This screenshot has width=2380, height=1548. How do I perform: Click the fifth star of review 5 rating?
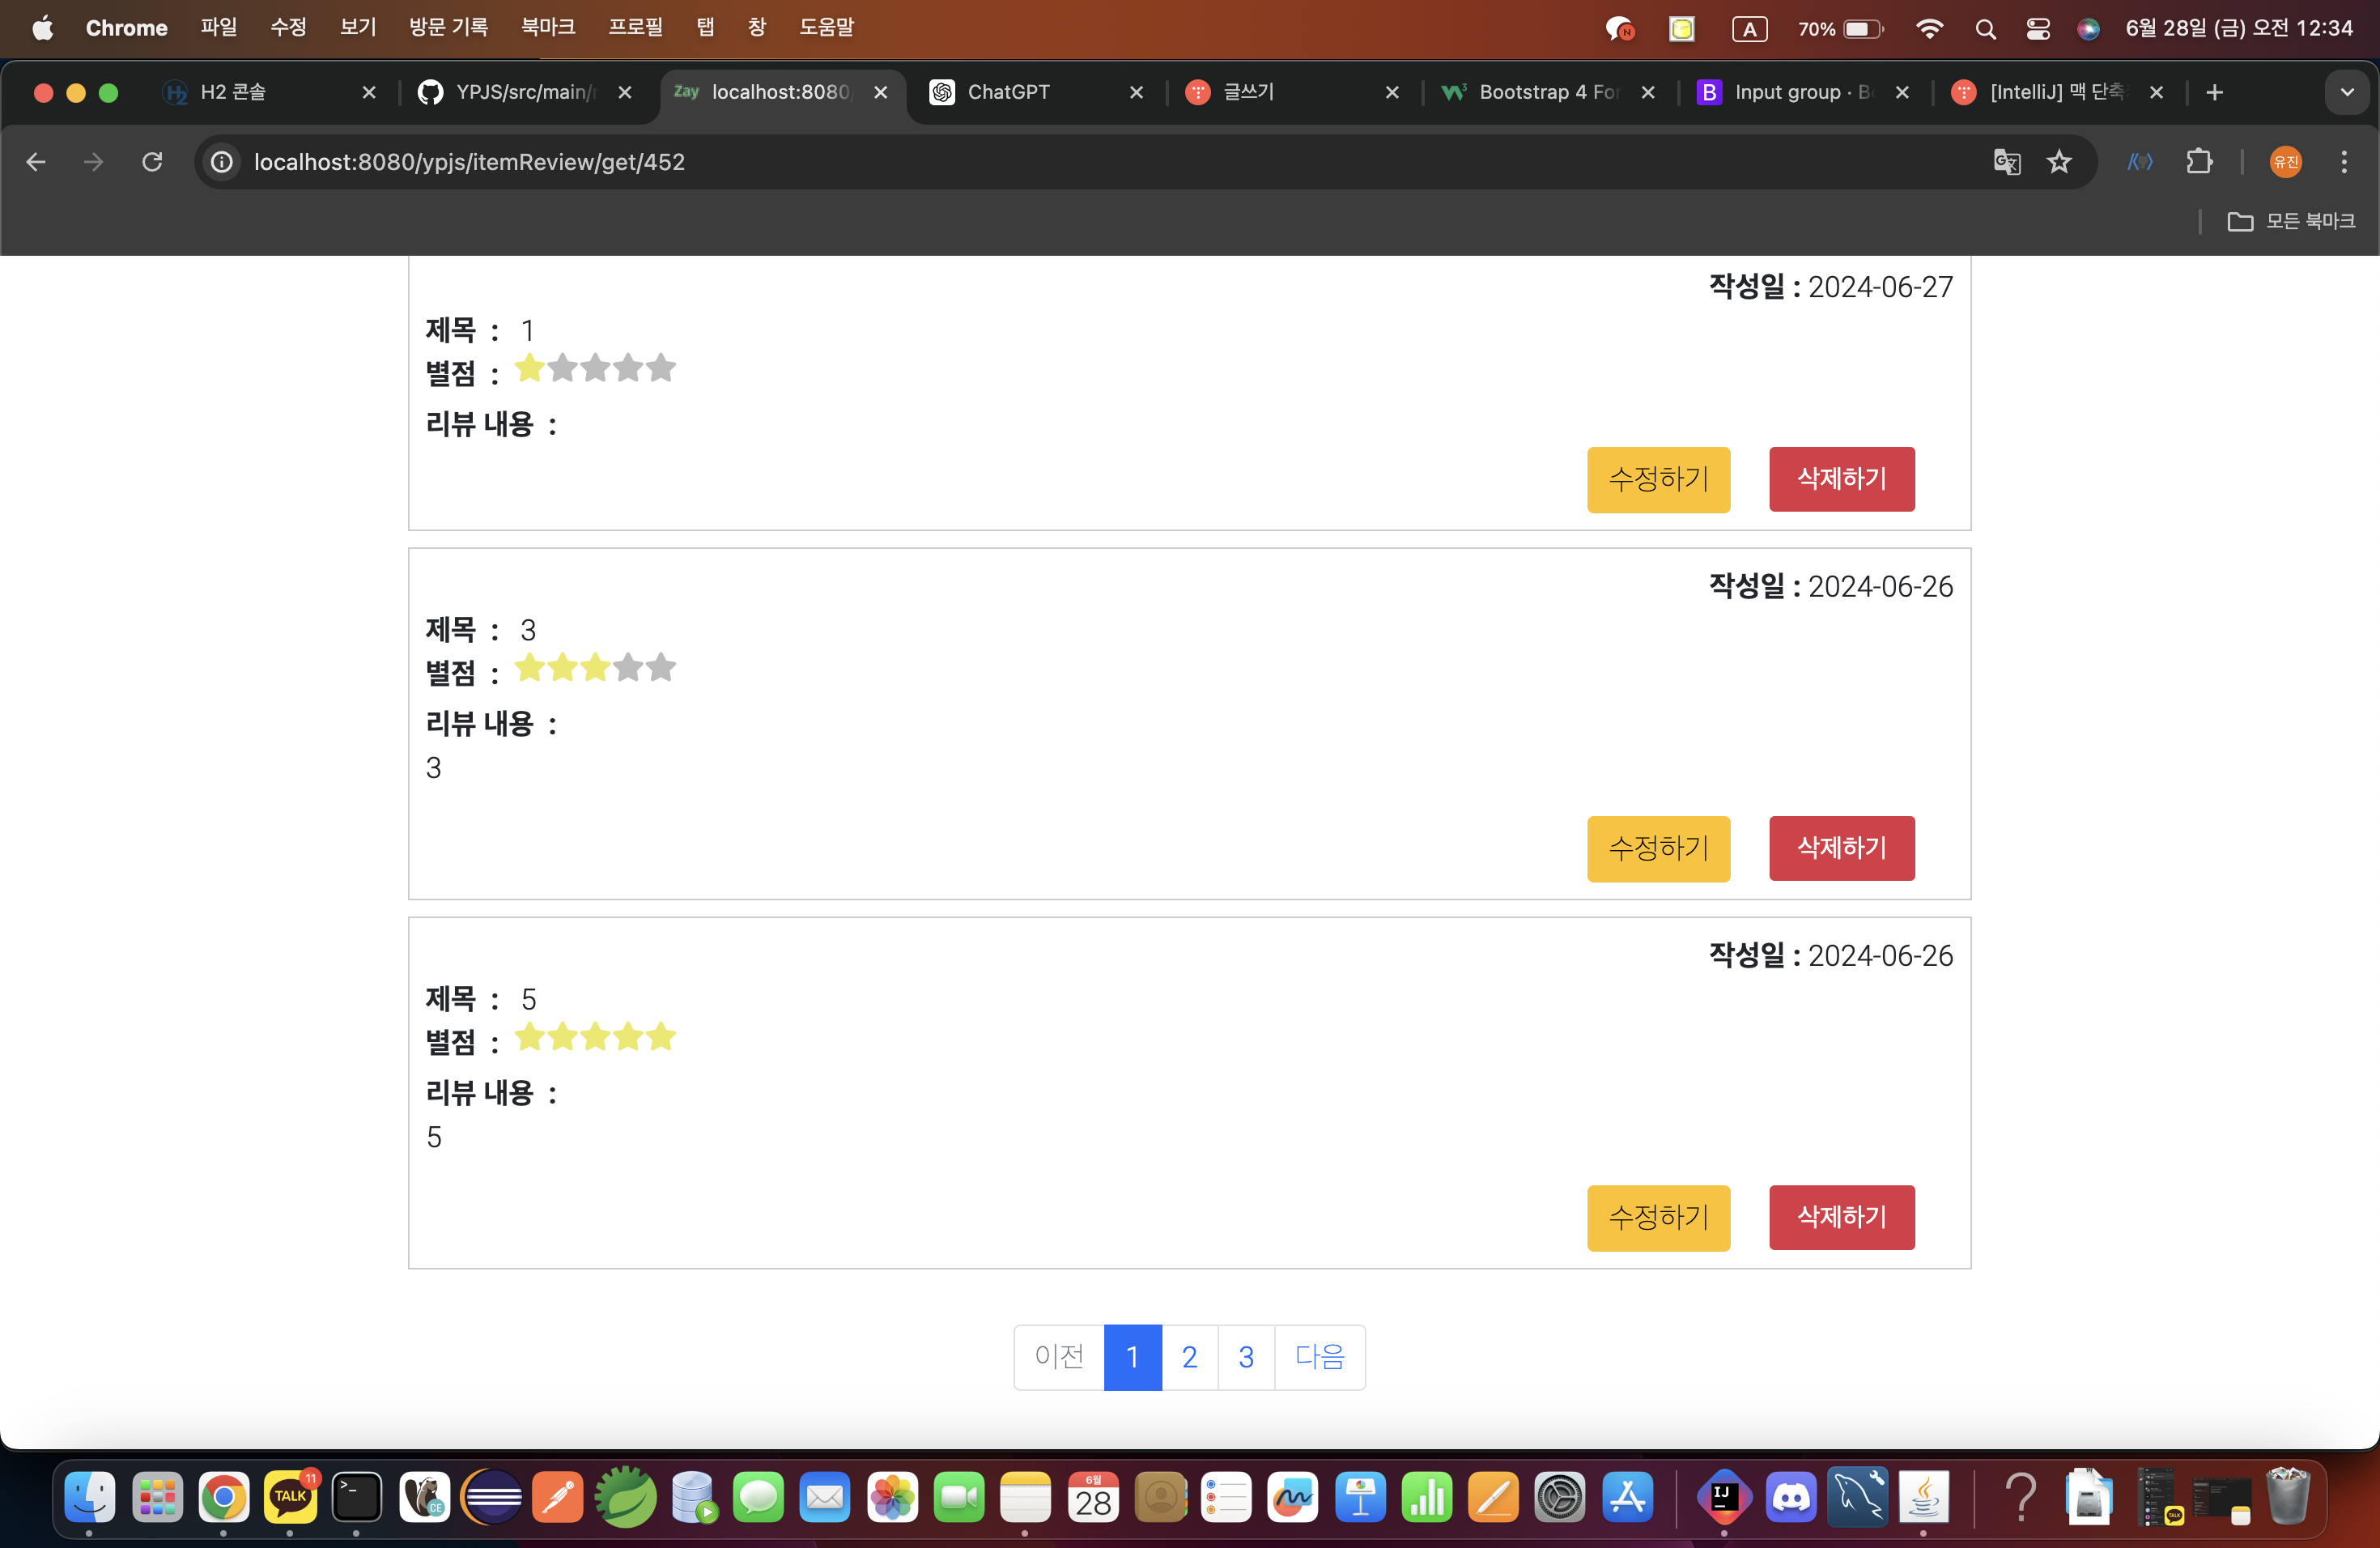click(661, 1037)
